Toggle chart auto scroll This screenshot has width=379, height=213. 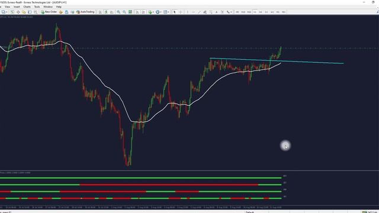137,12
